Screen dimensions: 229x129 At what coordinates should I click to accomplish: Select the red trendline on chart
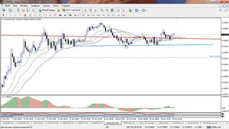tap(111, 37)
